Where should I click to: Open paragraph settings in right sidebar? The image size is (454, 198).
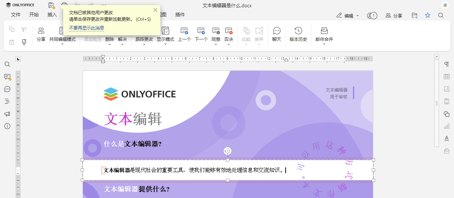(446, 64)
